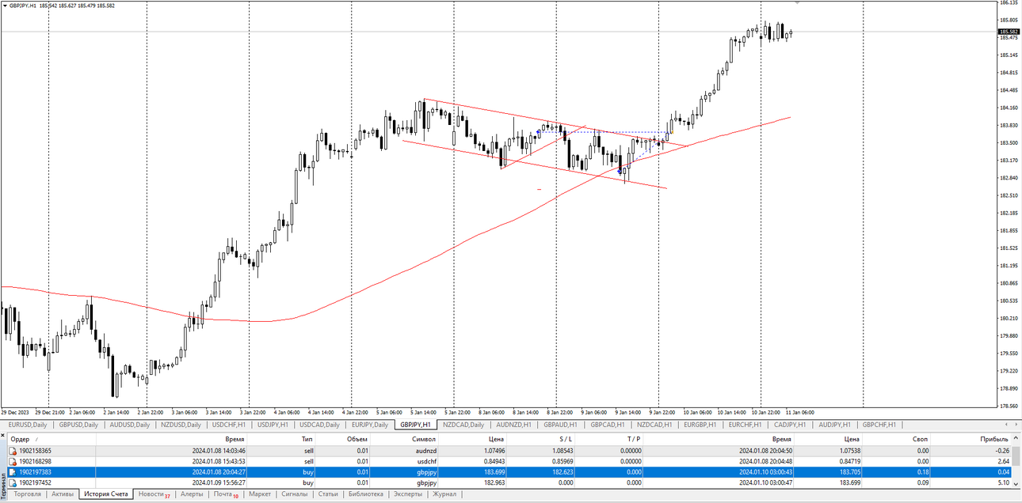This screenshot has width=1022, height=503.
Task: Open the CADJPY,H1 chart tab
Action: [791, 425]
